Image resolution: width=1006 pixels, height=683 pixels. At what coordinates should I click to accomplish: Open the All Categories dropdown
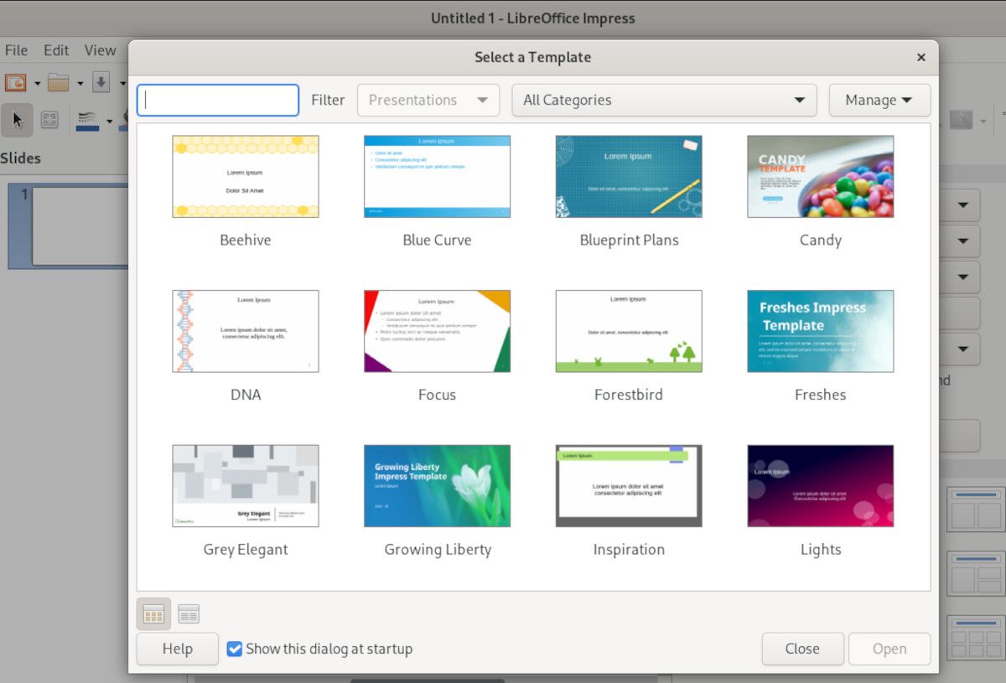click(663, 100)
